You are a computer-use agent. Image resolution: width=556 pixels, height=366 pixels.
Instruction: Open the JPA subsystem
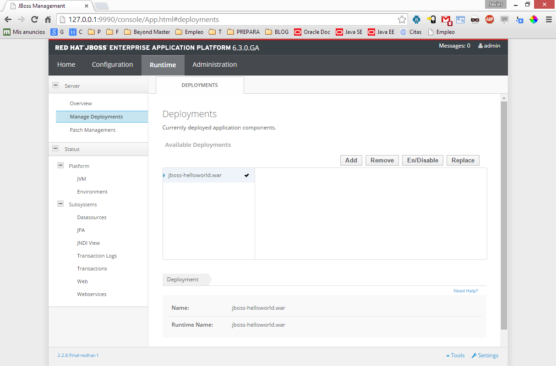pos(81,230)
